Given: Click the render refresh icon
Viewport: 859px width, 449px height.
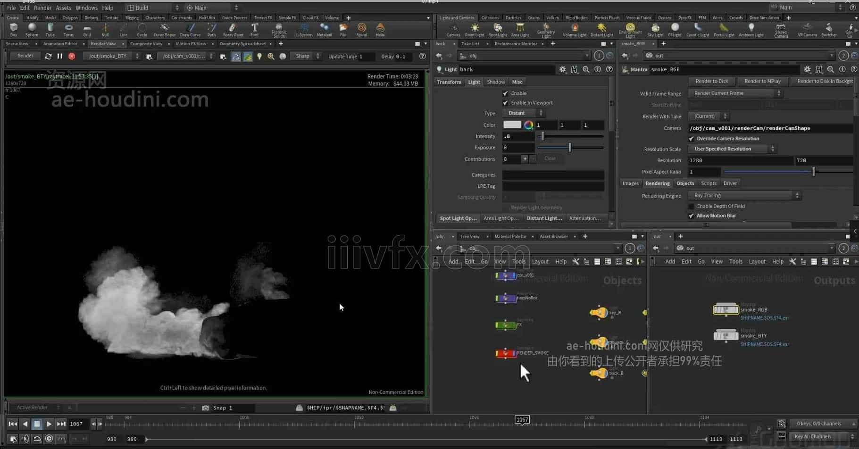Looking at the screenshot, I should point(48,56).
